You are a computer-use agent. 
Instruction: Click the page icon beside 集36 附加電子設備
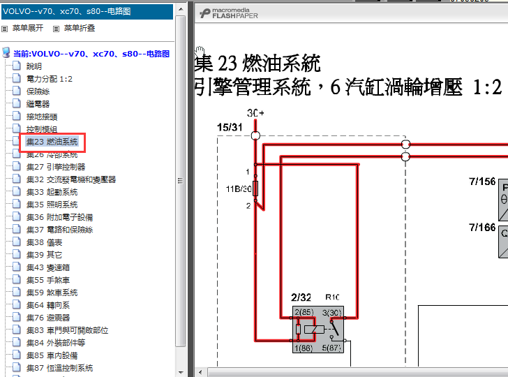pyautogui.click(x=17, y=216)
